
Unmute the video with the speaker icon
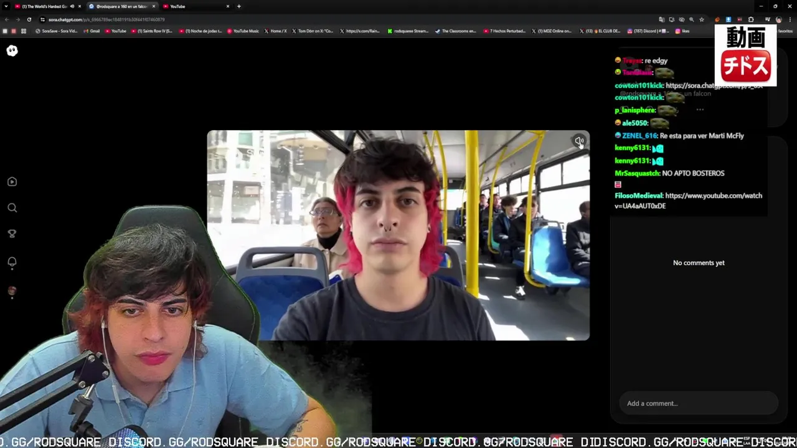point(578,141)
